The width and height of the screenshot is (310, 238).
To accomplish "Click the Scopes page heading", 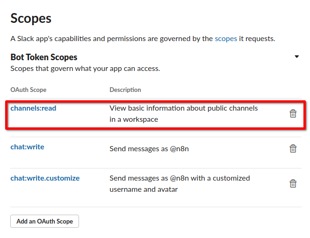I will click(x=31, y=19).
